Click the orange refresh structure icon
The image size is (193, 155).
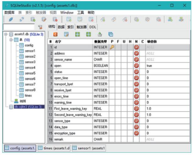point(55,34)
